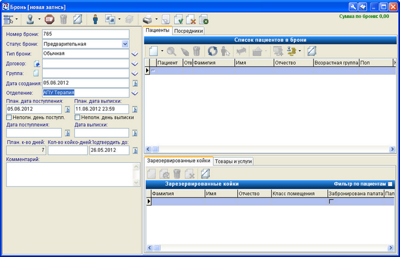This screenshot has width=400, height=257.
Task: Expand the Группа lookup chevron
Action: (134, 73)
